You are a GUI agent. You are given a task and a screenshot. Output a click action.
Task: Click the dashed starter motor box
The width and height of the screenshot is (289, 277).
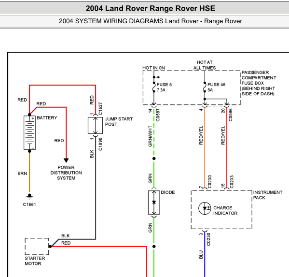37,247
